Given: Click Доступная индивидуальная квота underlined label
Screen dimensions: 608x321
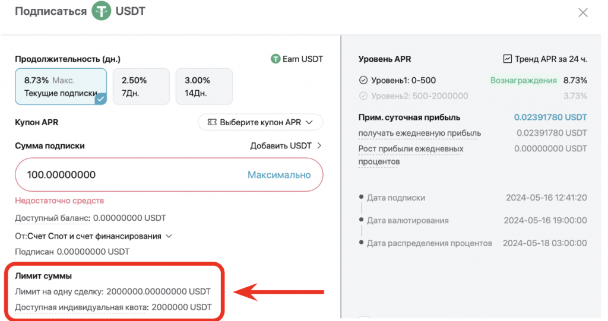Looking at the screenshot, I should (x=81, y=307).
